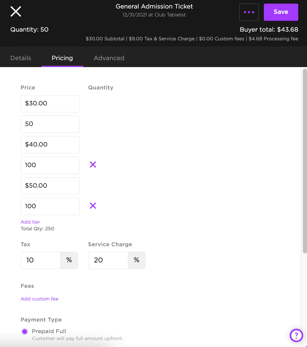Close the ticket editor with the X icon
This screenshot has height=347, width=307.
(x=16, y=12)
